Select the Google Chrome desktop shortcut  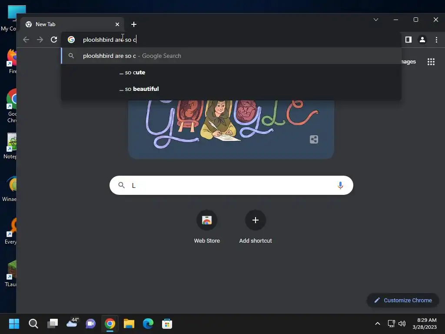click(x=11, y=106)
